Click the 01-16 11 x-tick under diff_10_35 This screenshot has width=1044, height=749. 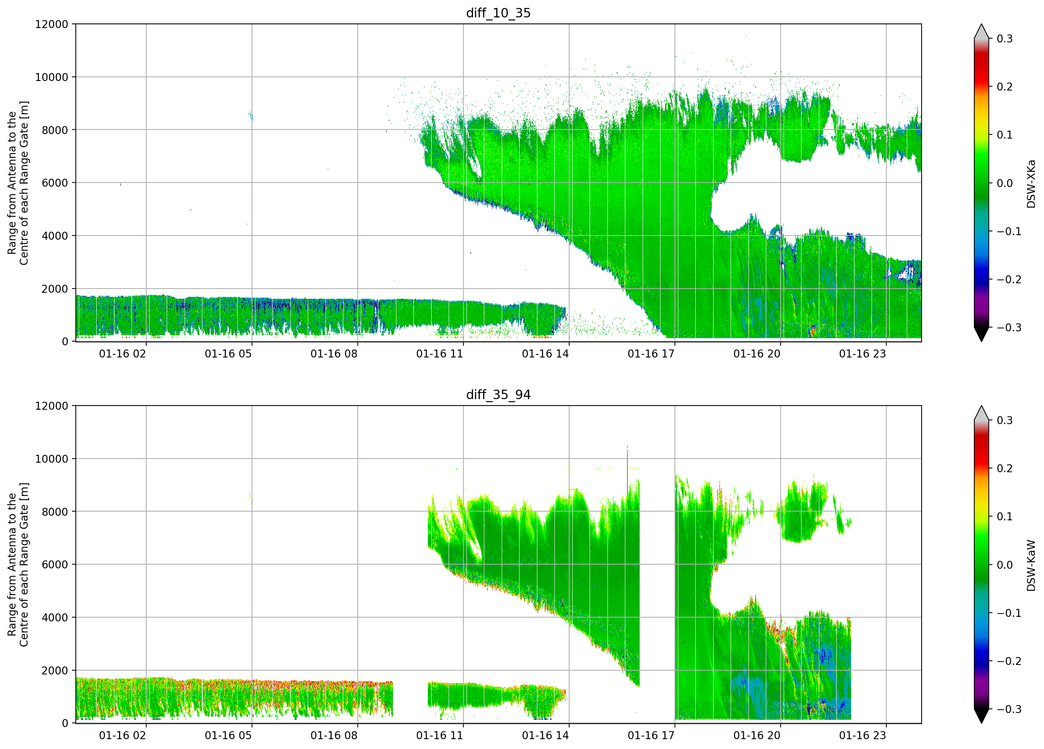click(440, 354)
